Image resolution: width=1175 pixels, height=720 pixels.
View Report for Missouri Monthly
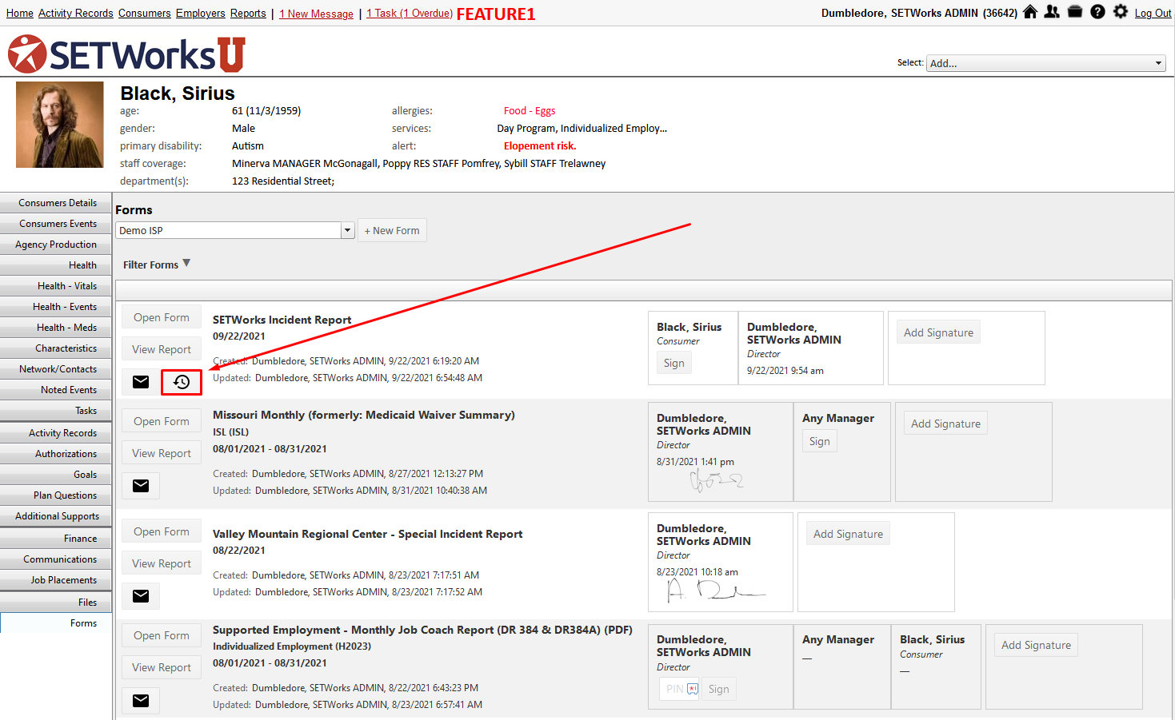tap(162, 453)
